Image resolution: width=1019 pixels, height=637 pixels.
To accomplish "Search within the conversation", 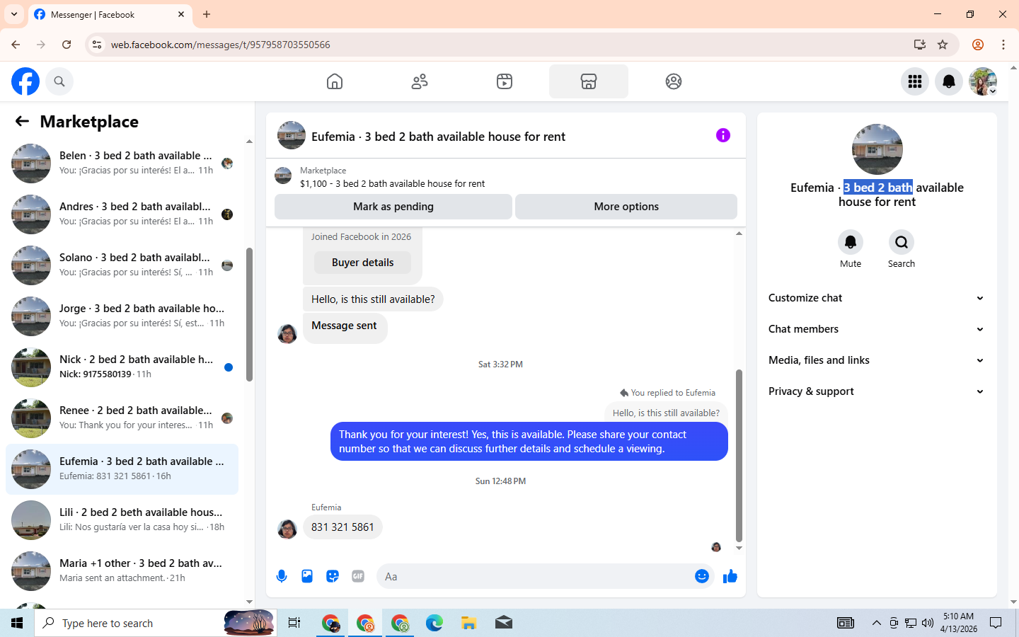I will 902,242.
